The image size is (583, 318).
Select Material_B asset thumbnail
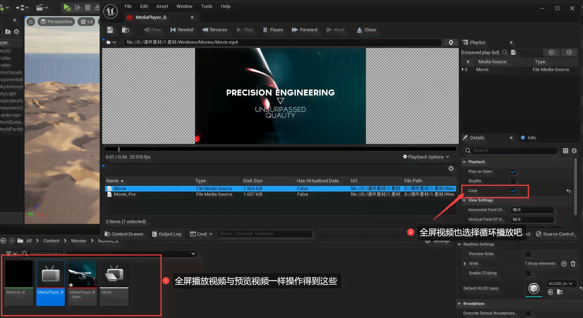(x=19, y=283)
